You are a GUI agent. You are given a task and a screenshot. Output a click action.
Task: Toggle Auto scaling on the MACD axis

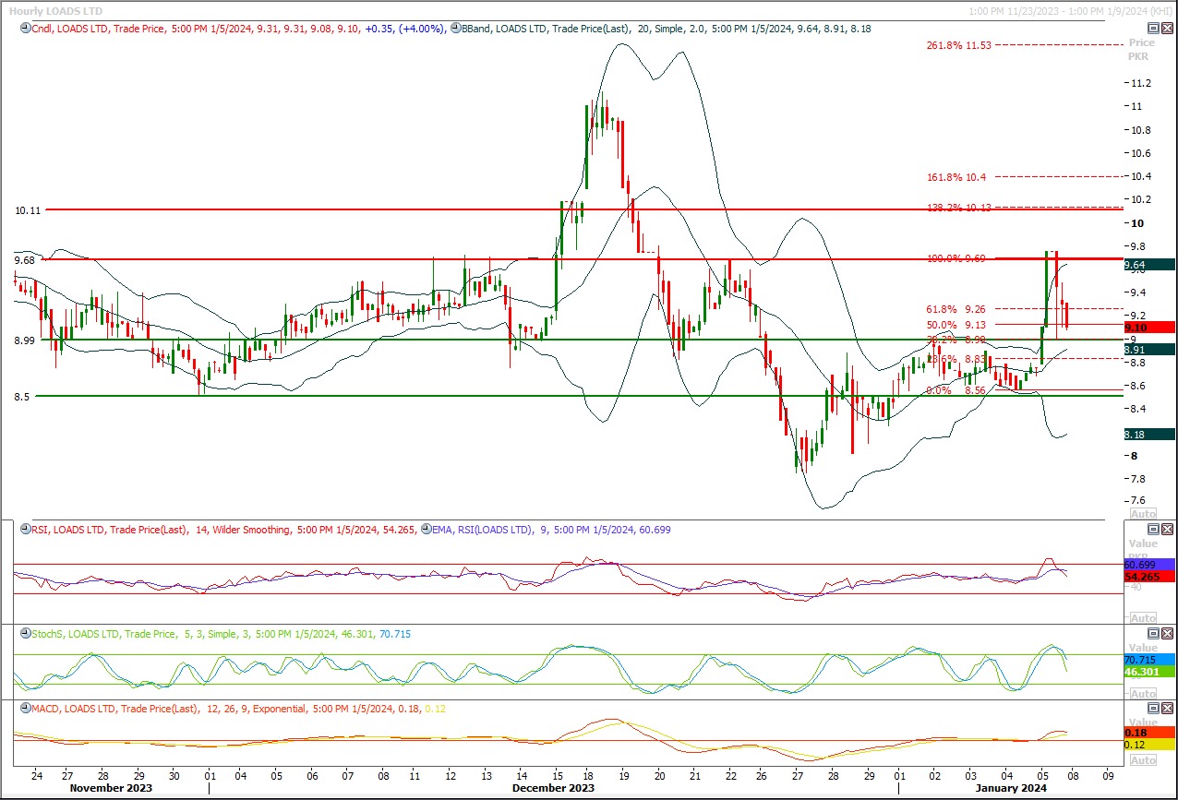pos(1142,760)
